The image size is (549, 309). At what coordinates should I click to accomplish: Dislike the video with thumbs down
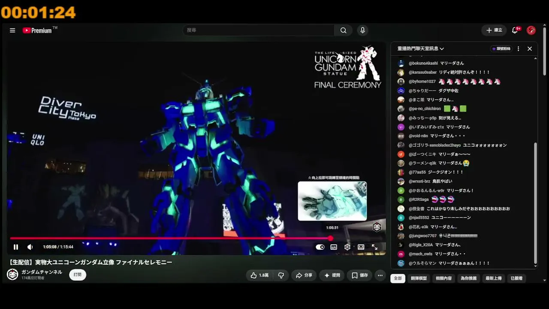pos(281,276)
